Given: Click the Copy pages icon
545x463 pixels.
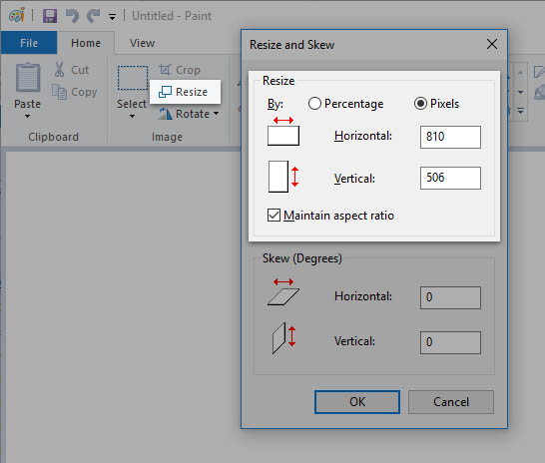Looking at the screenshot, I should [59, 92].
